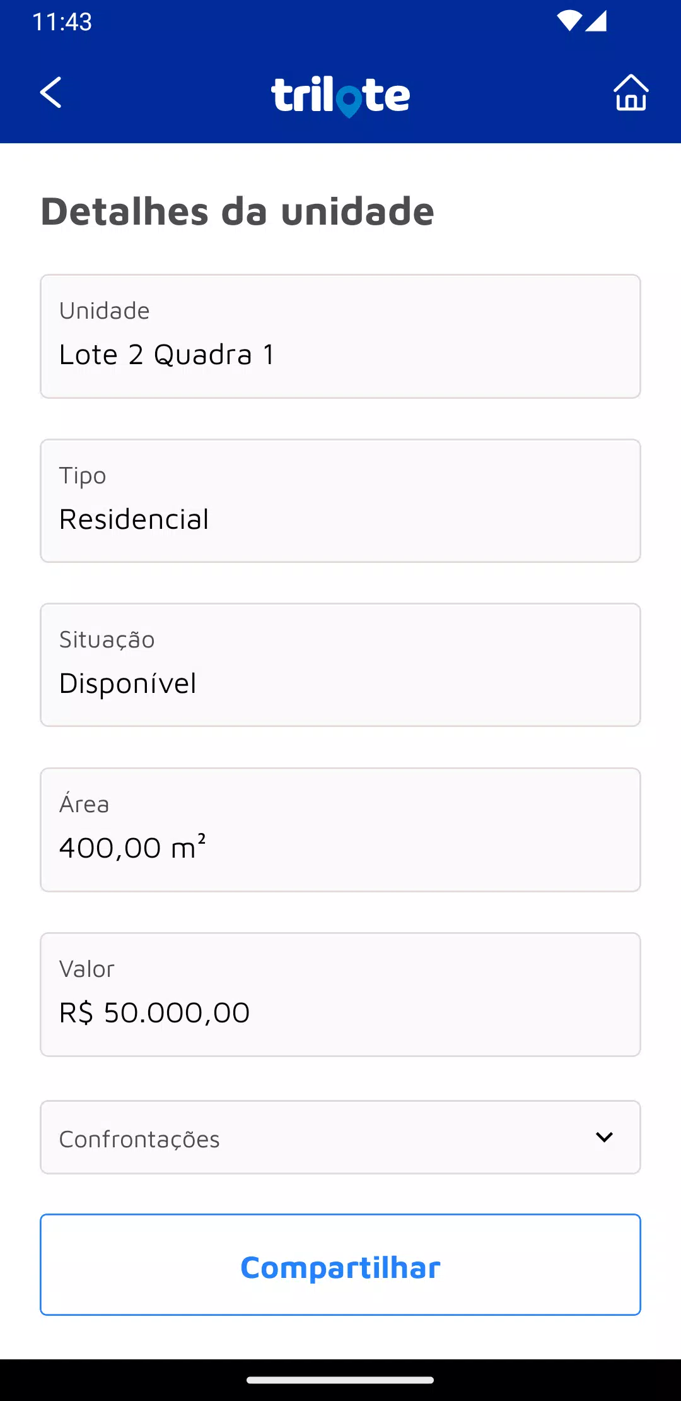The width and height of the screenshot is (681, 1401).
Task: Select the Lote 2 Quadra 1 value
Action: 167,355
